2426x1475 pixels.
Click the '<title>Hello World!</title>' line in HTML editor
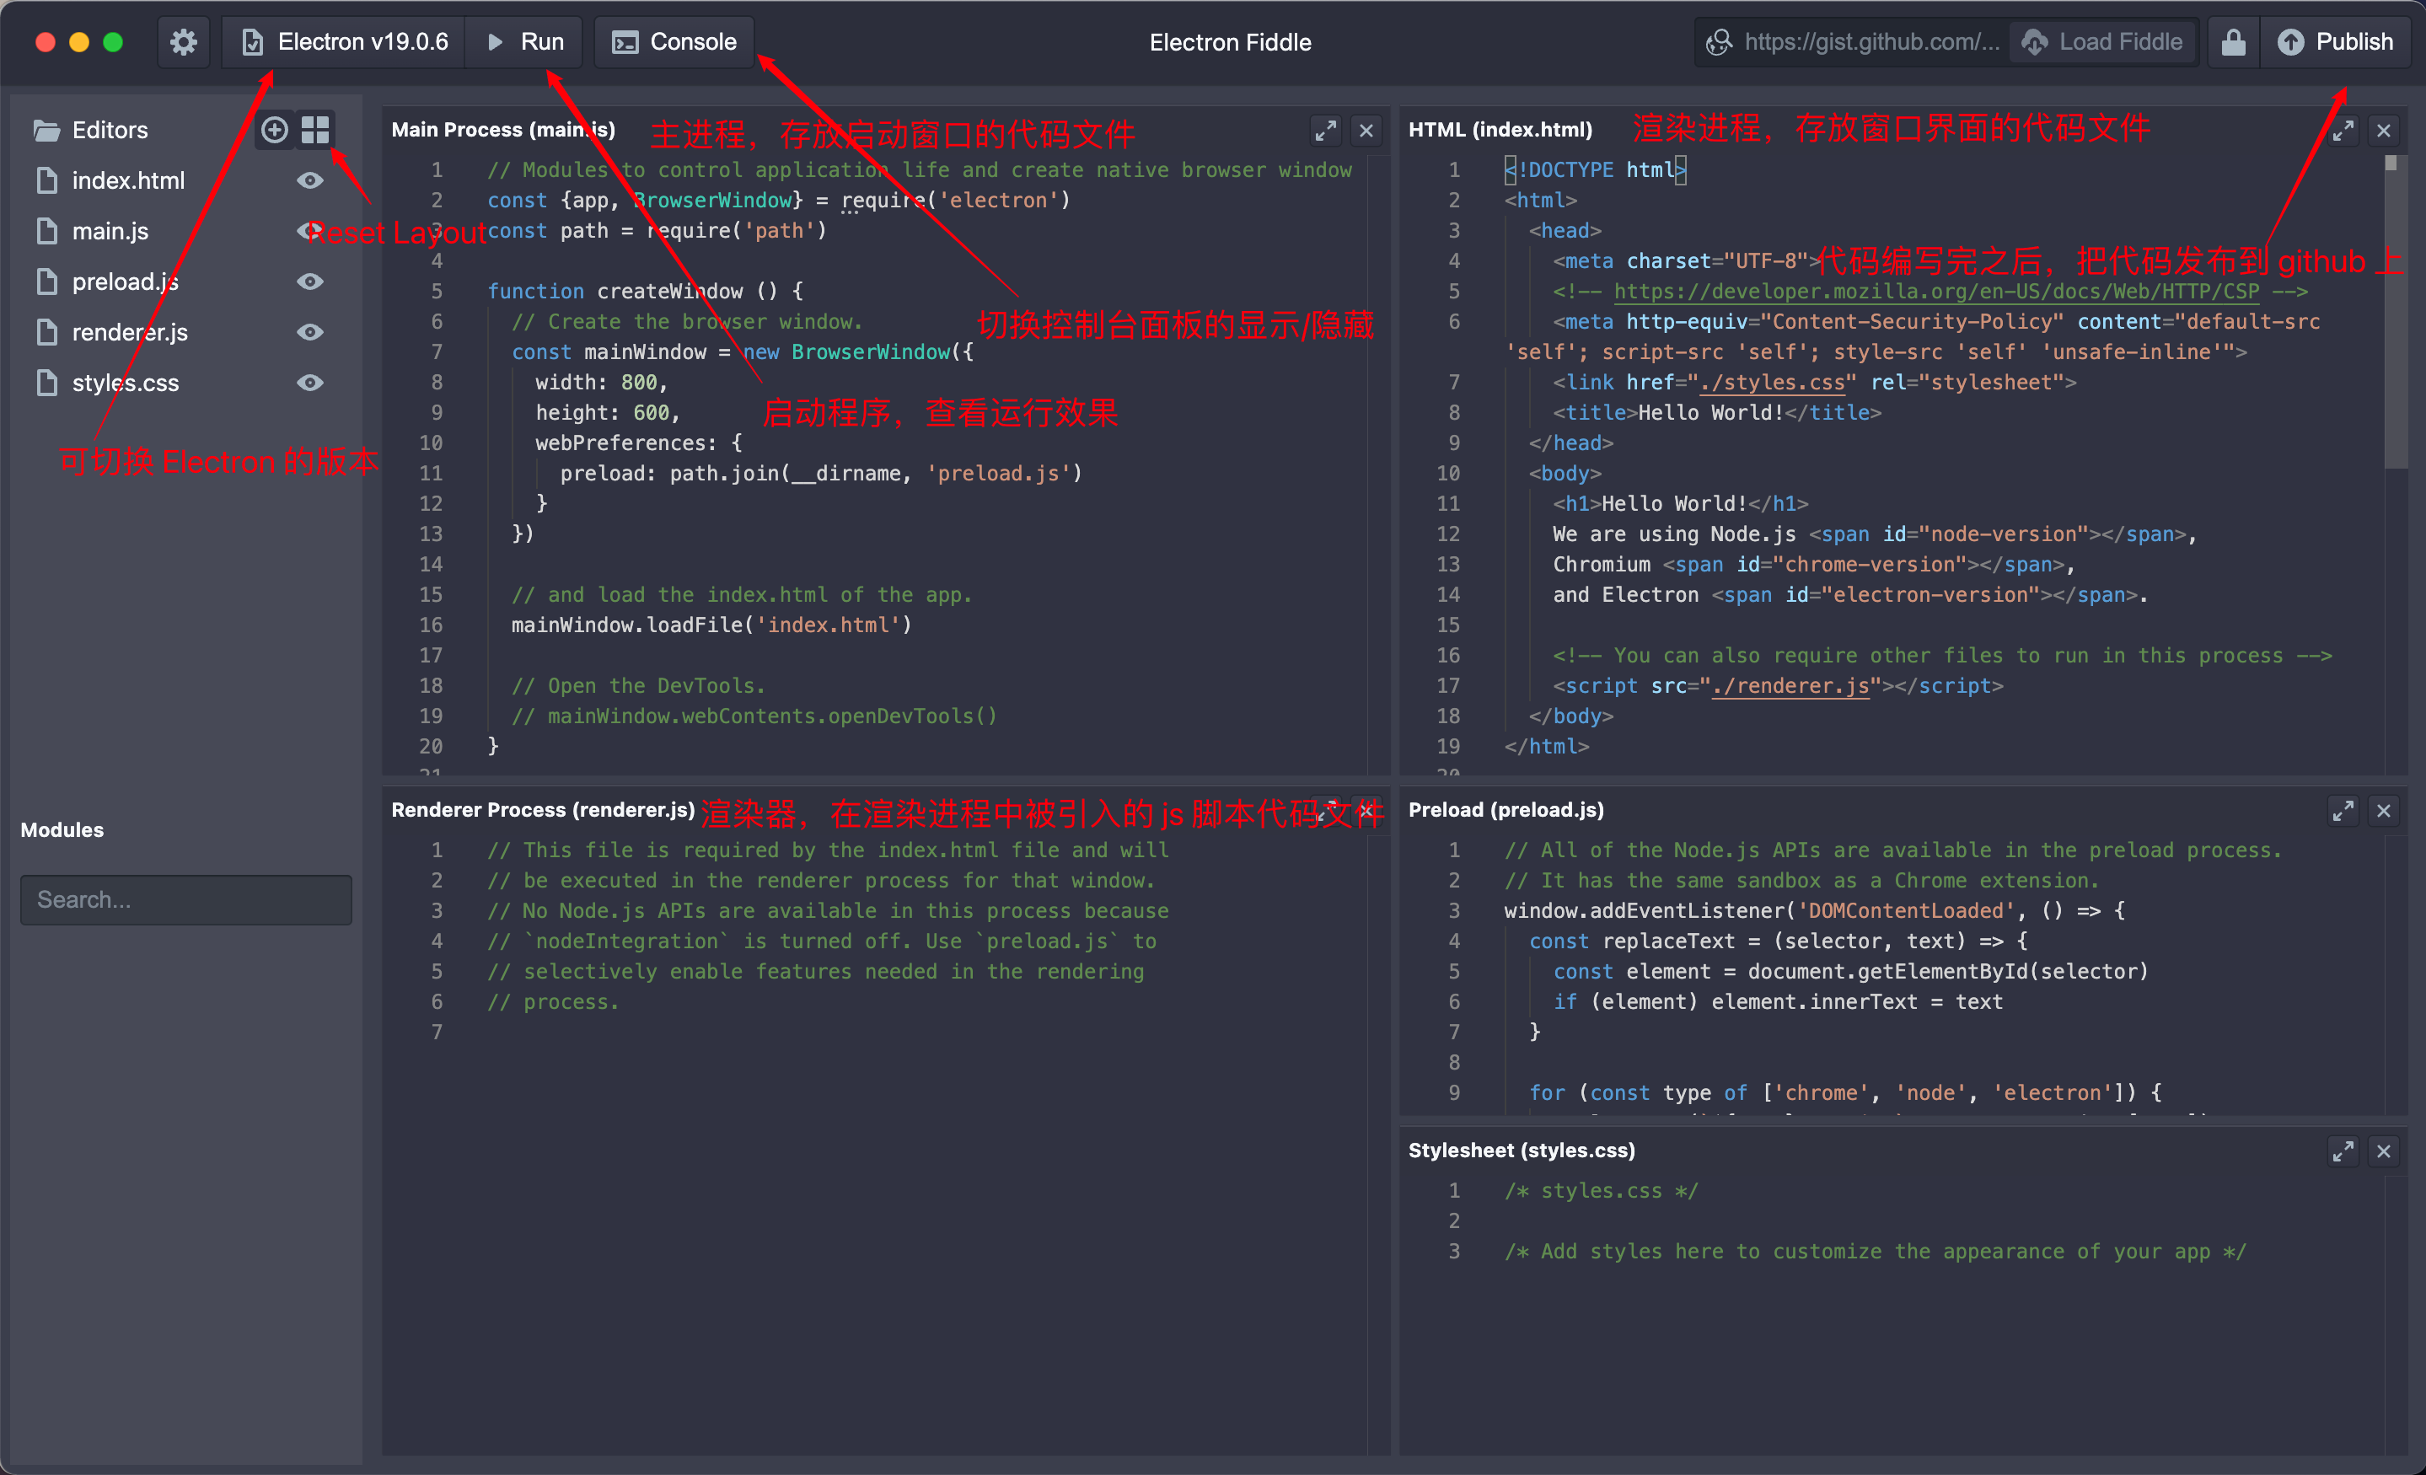(1717, 412)
